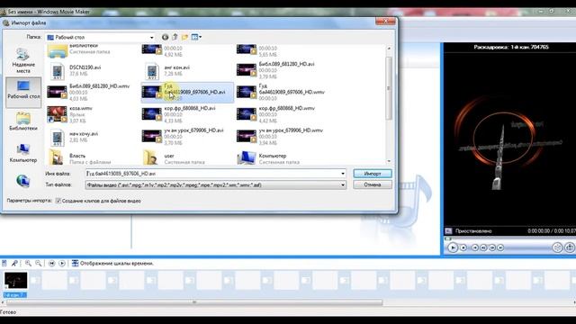Select Компьютер in the file list
This screenshot has height=324, width=576.
268,157
